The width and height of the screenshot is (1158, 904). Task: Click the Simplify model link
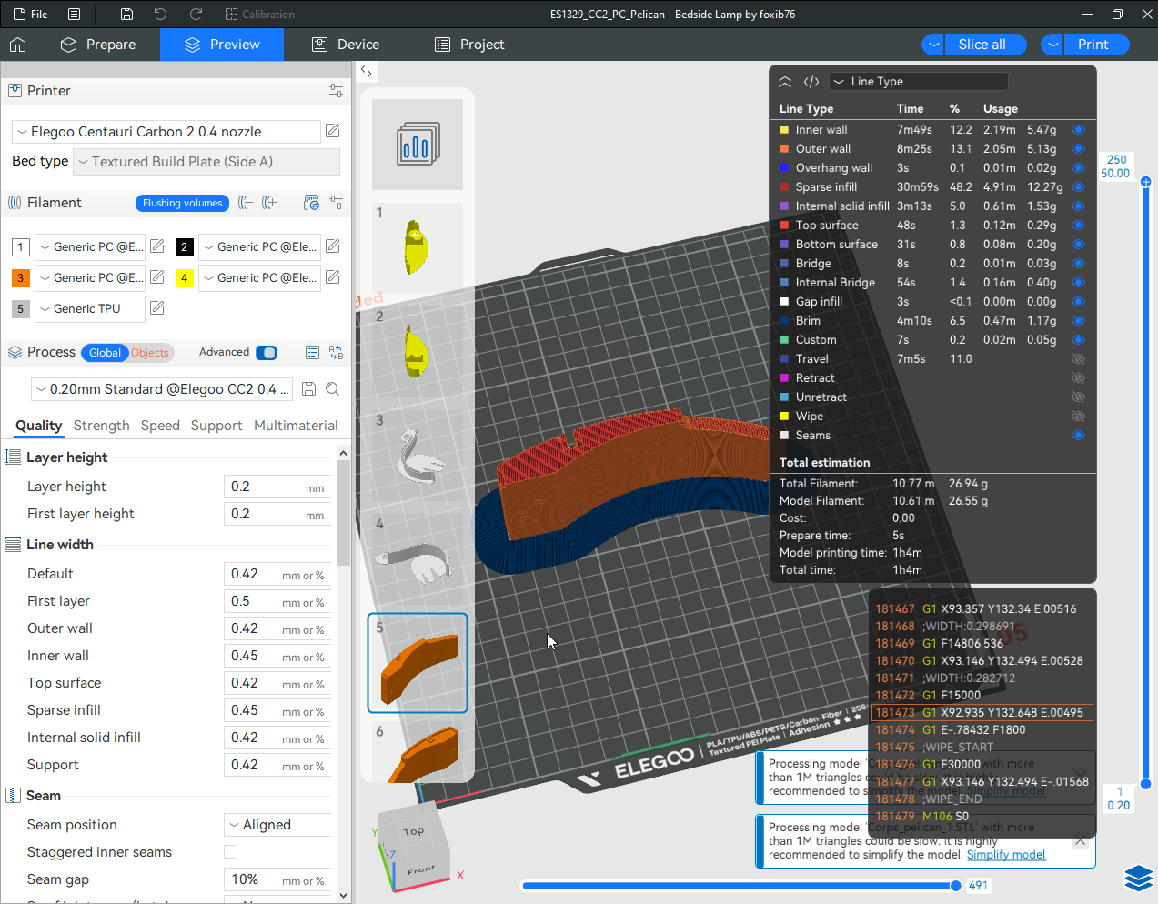(x=1005, y=855)
